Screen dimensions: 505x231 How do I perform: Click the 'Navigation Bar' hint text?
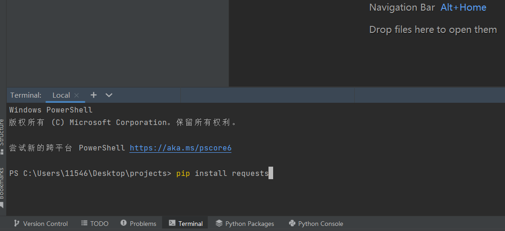pos(402,7)
